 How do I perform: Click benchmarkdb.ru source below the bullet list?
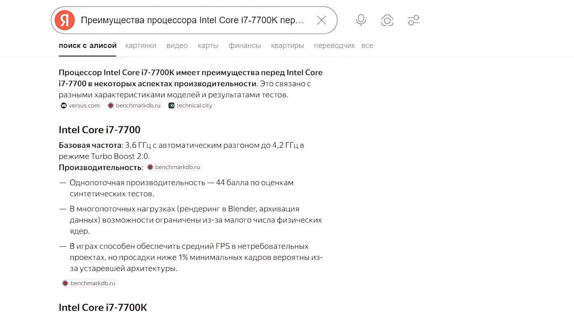[89, 283]
